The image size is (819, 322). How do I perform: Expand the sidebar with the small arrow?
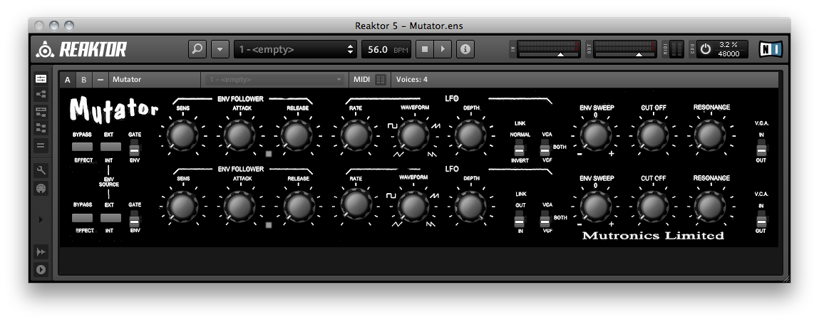(x=41, y=219)
